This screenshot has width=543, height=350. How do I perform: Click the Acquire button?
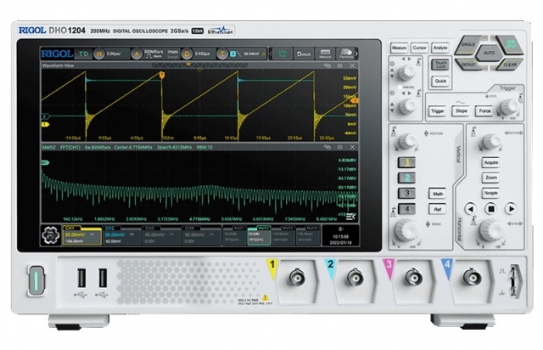(490, 162)
